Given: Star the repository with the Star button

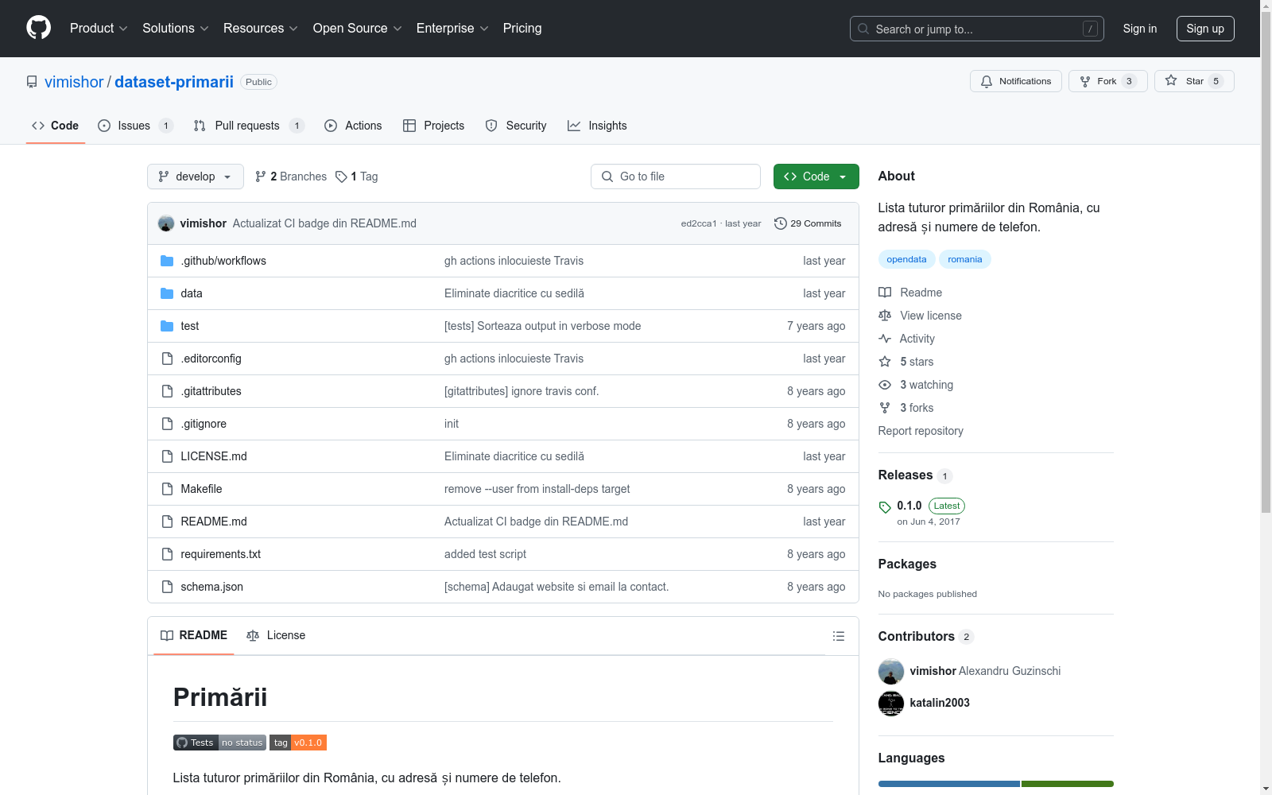Looking at the screenshot, I should 1194,81.
